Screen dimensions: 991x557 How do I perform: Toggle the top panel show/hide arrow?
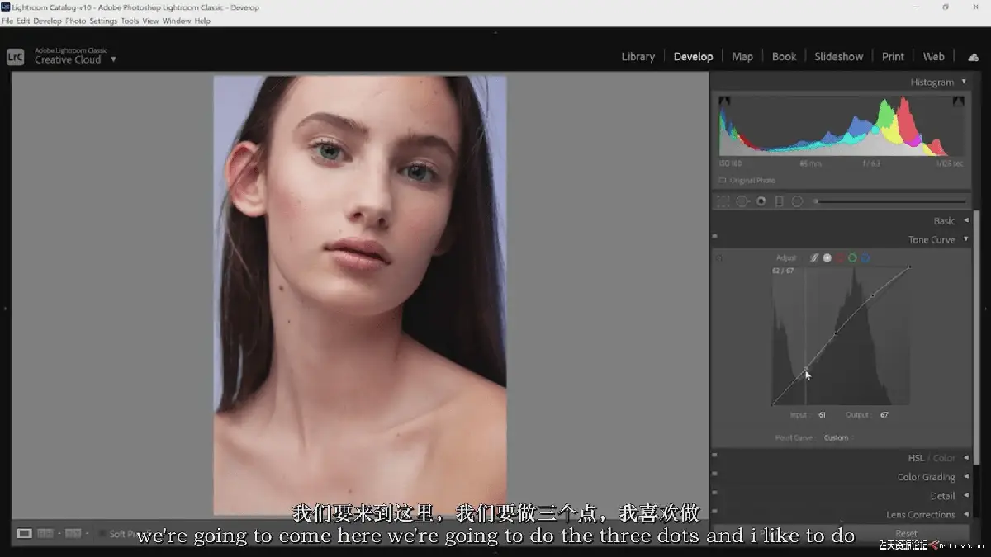(495, 33)
